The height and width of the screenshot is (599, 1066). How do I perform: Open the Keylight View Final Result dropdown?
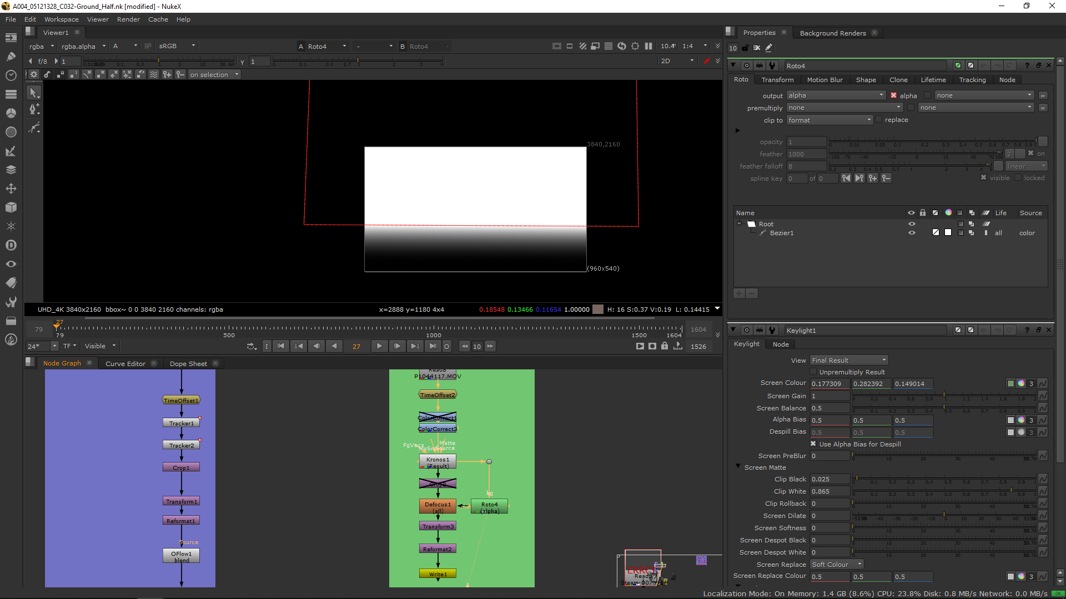tap(849, 360)
